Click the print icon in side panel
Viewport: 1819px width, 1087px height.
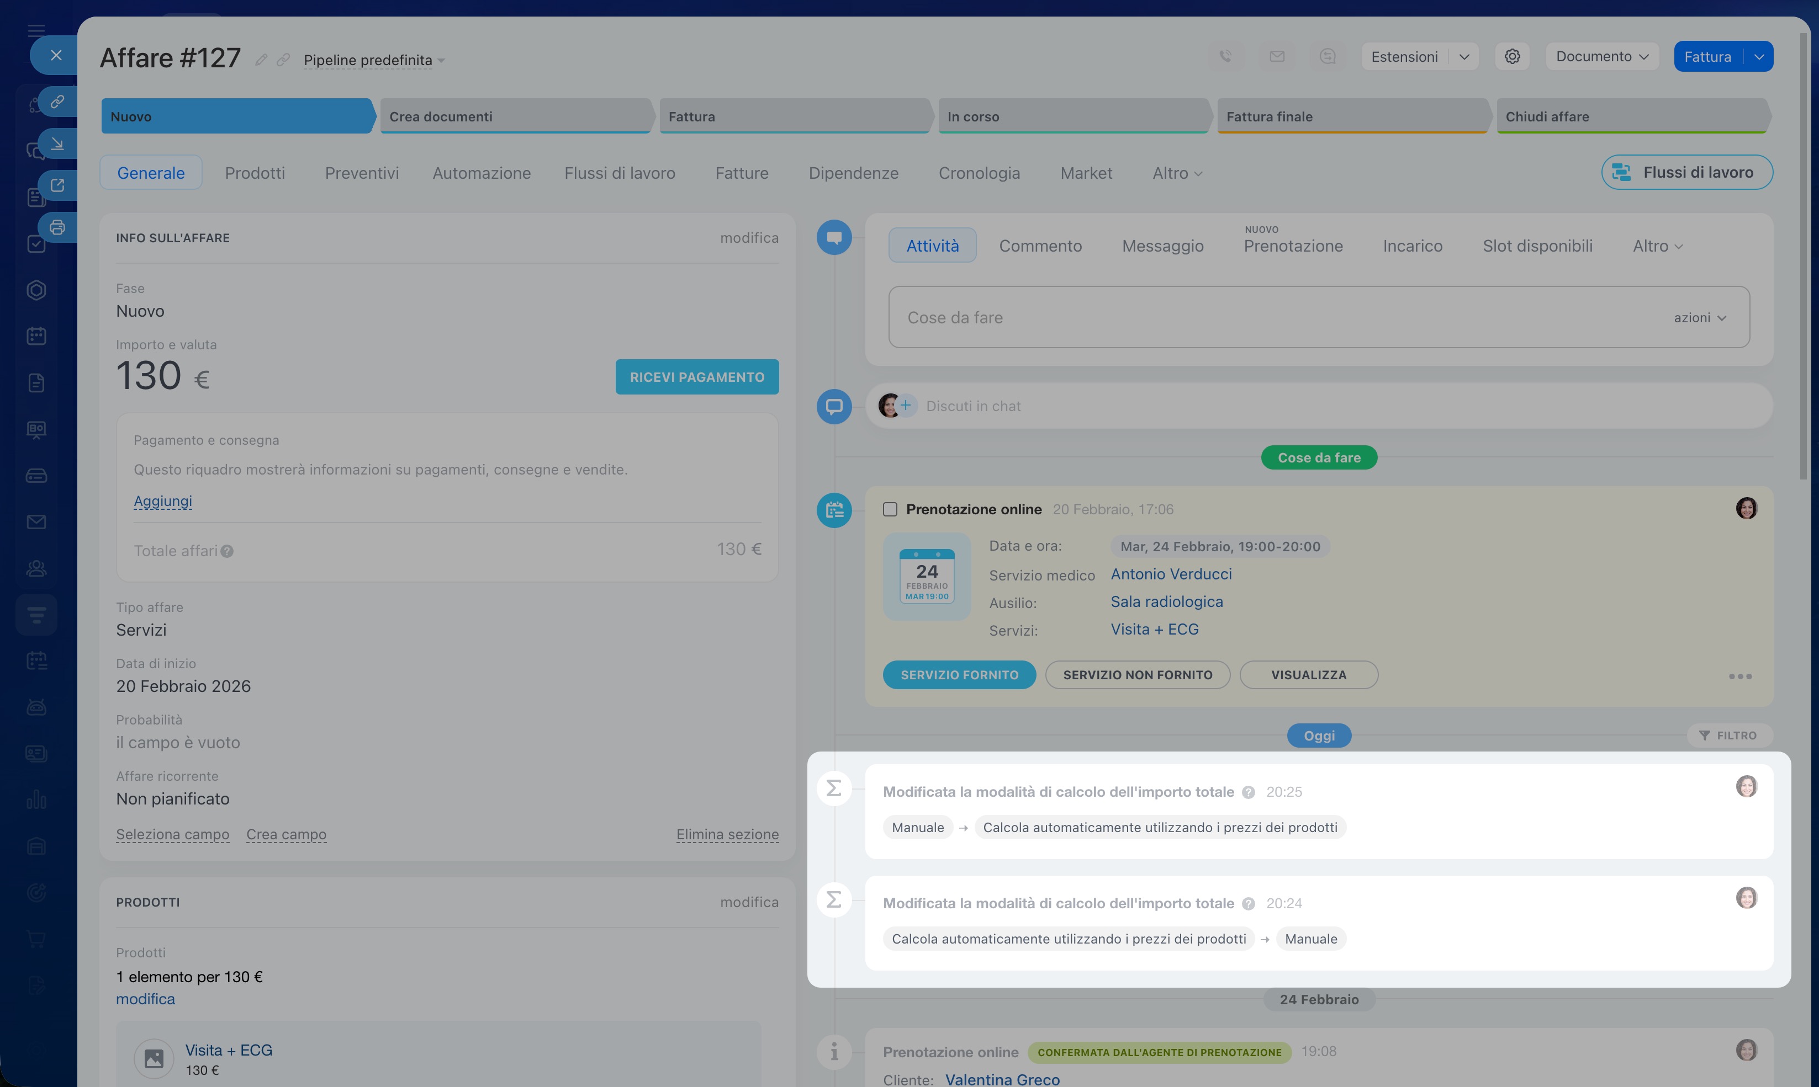click(x=57, y=227)
